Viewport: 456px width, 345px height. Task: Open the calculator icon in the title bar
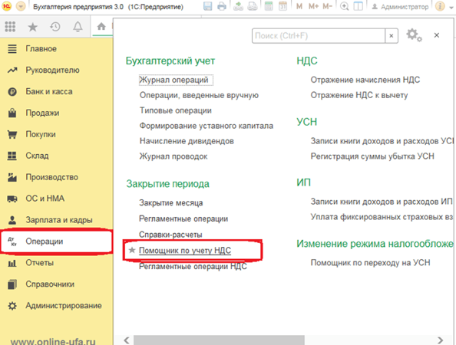tap(269, 6)
